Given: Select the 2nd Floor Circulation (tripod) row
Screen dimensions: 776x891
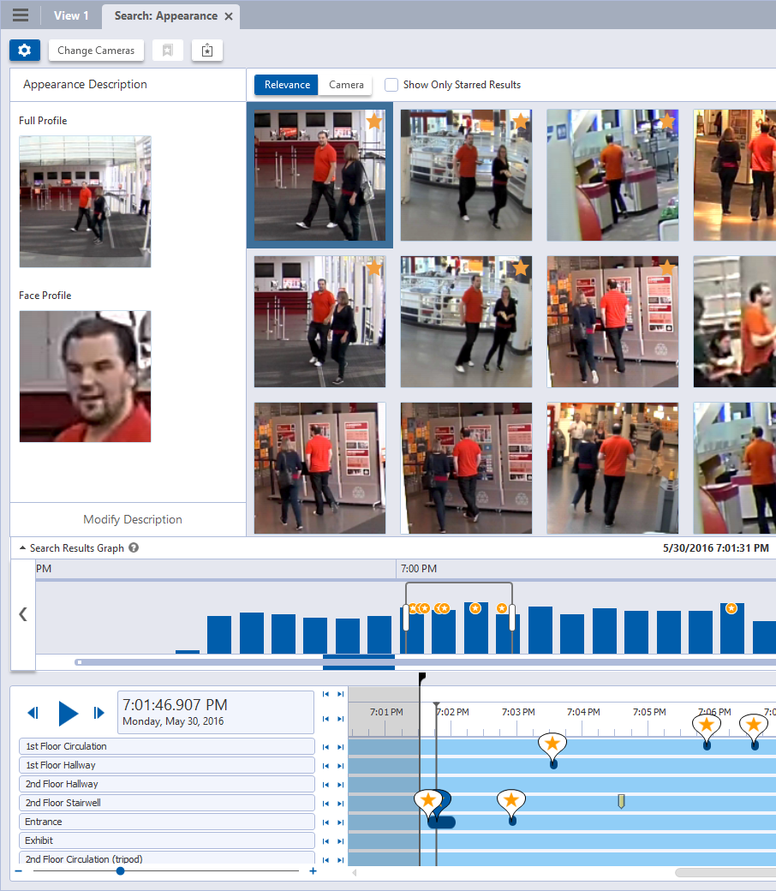Looking at the screenshot, I should pos(167,858).
